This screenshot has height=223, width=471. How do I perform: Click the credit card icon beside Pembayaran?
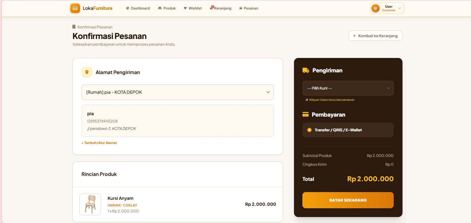(306, 114)
